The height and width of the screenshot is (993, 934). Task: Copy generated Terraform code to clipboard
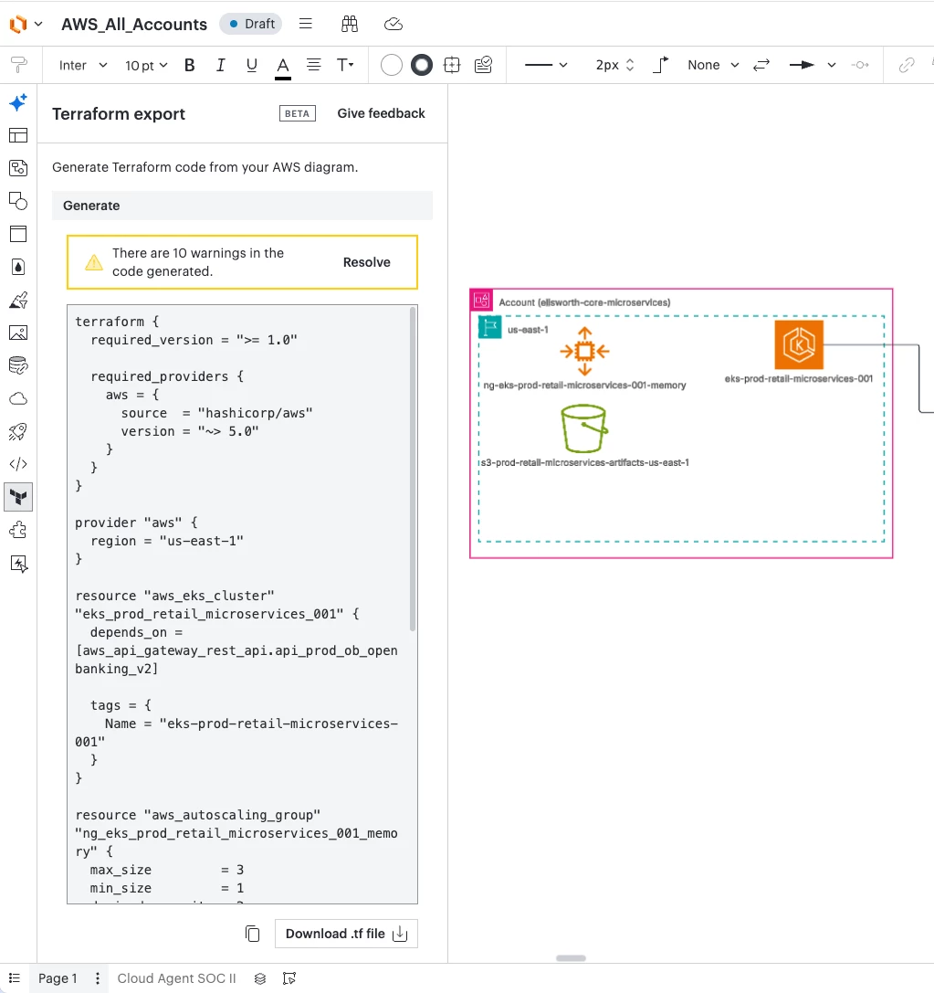pyautogui.click(x=253, y=934)
